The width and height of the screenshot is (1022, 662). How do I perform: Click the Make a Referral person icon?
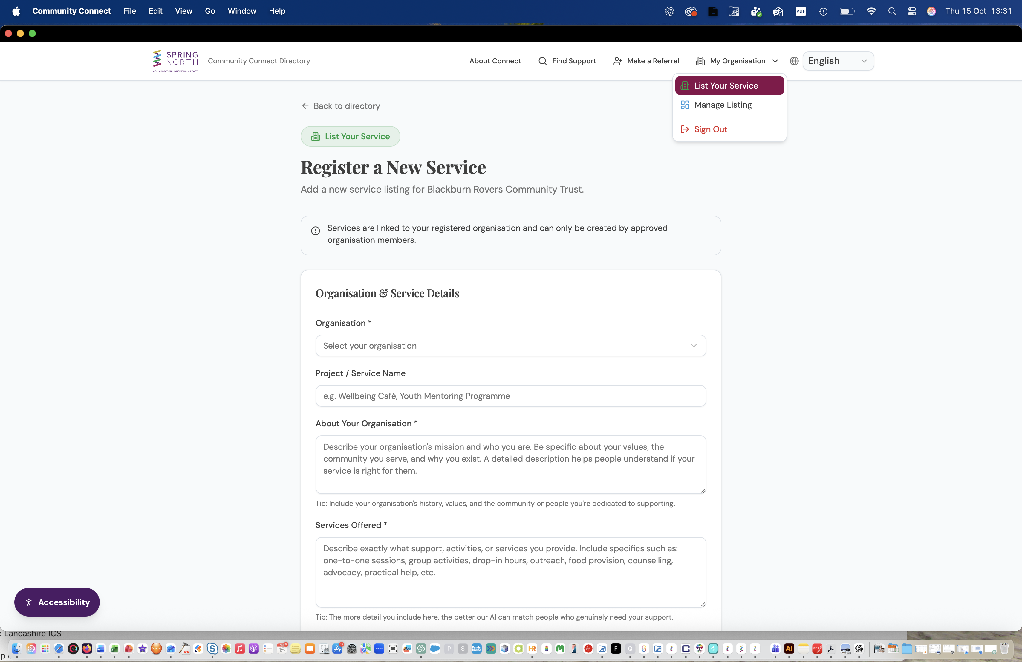[x=617, y=61]
